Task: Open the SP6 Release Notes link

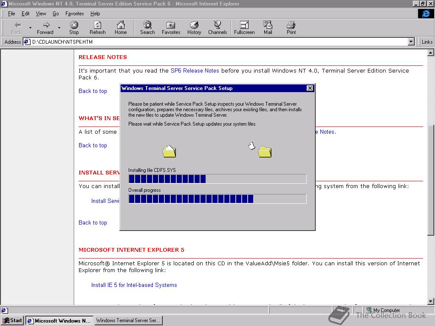Action: tap(195, 71)
